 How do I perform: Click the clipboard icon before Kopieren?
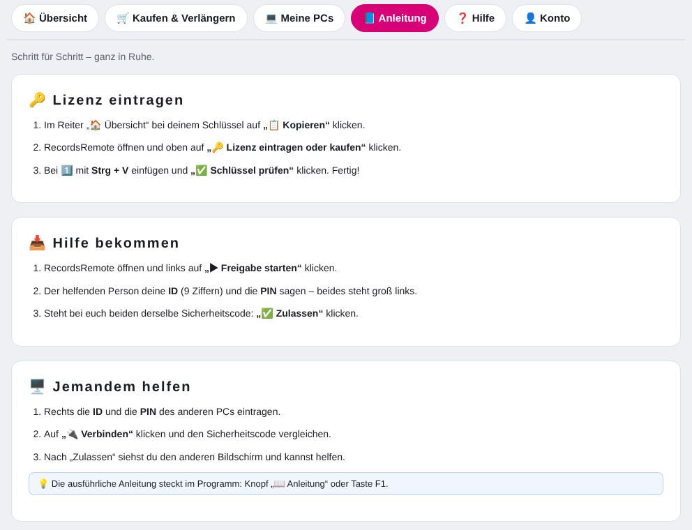[274, 126]
